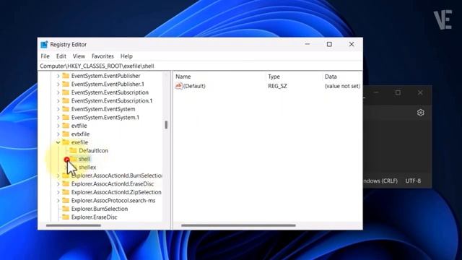
Task: Expand the EventSystem.EventSubscription.1 key
Action: tap(58, 101)
